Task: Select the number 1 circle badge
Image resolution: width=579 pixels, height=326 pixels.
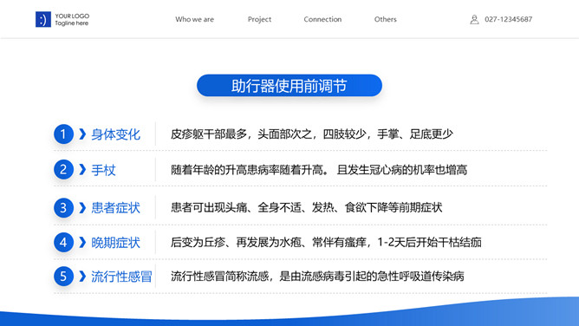Action: click(x=63, y=134)
